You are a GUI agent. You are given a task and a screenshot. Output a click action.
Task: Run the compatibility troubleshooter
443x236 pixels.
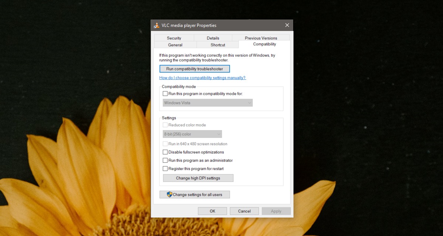pyautogui.click(x=195, y=69)
